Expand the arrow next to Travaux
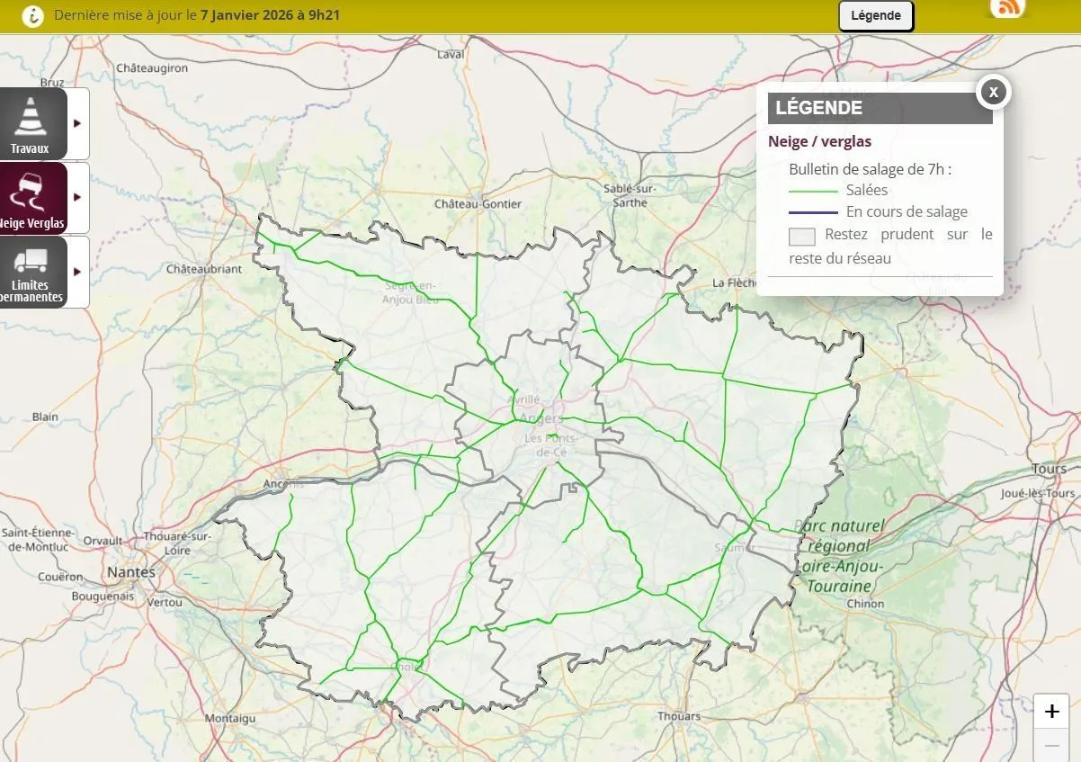 click(77, 123)
